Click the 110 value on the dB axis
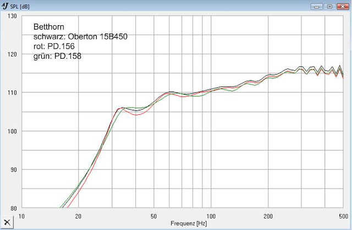 tap(12, 92)
